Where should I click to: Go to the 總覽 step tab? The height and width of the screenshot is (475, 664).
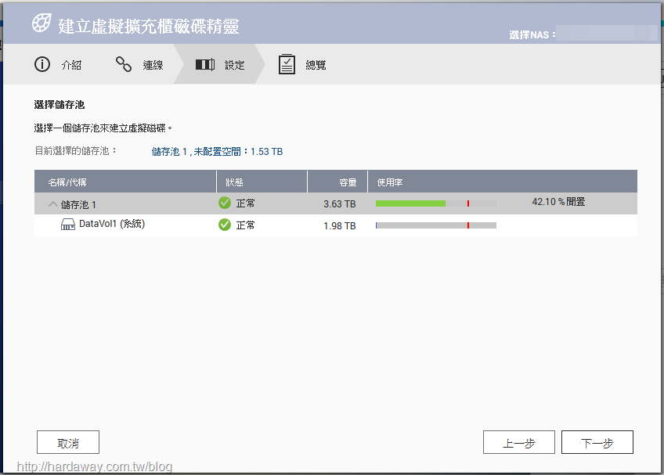tap(302, 65)
